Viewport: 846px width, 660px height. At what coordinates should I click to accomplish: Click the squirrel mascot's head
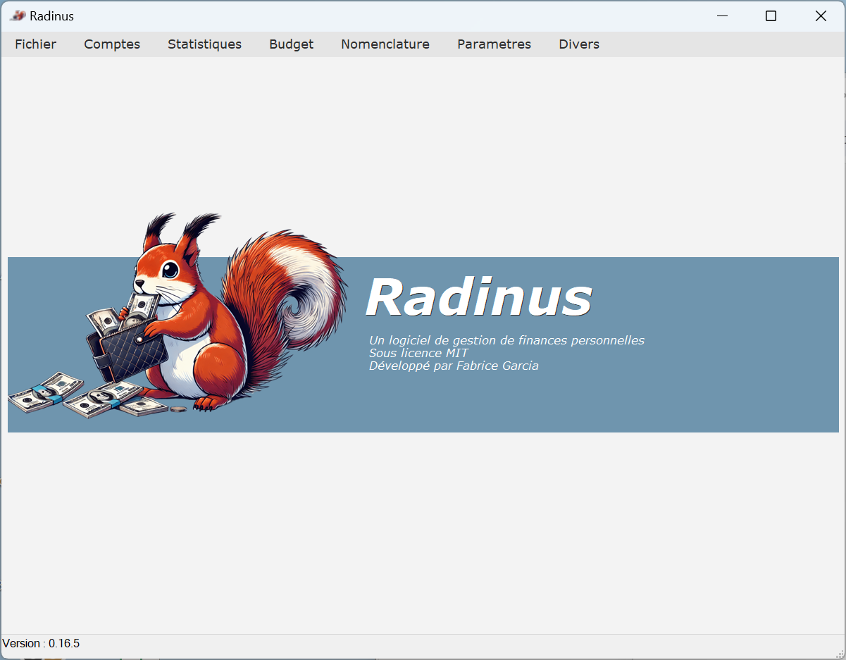pyautogui.click(x=166, y=271)
